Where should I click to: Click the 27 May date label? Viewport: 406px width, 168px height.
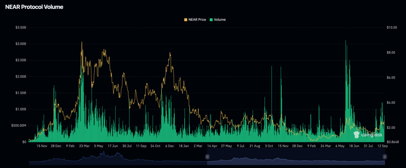click(226, 146)
